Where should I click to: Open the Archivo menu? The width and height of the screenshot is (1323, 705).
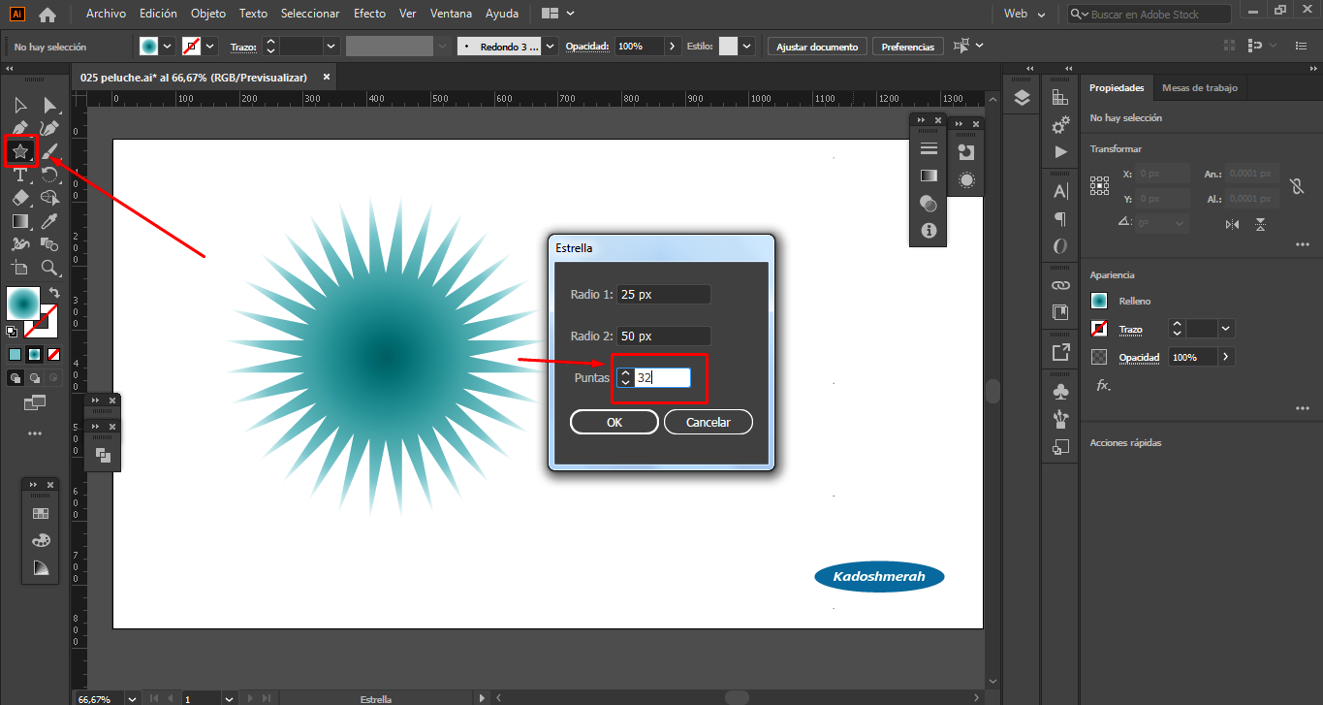click(x=106, y=14)
